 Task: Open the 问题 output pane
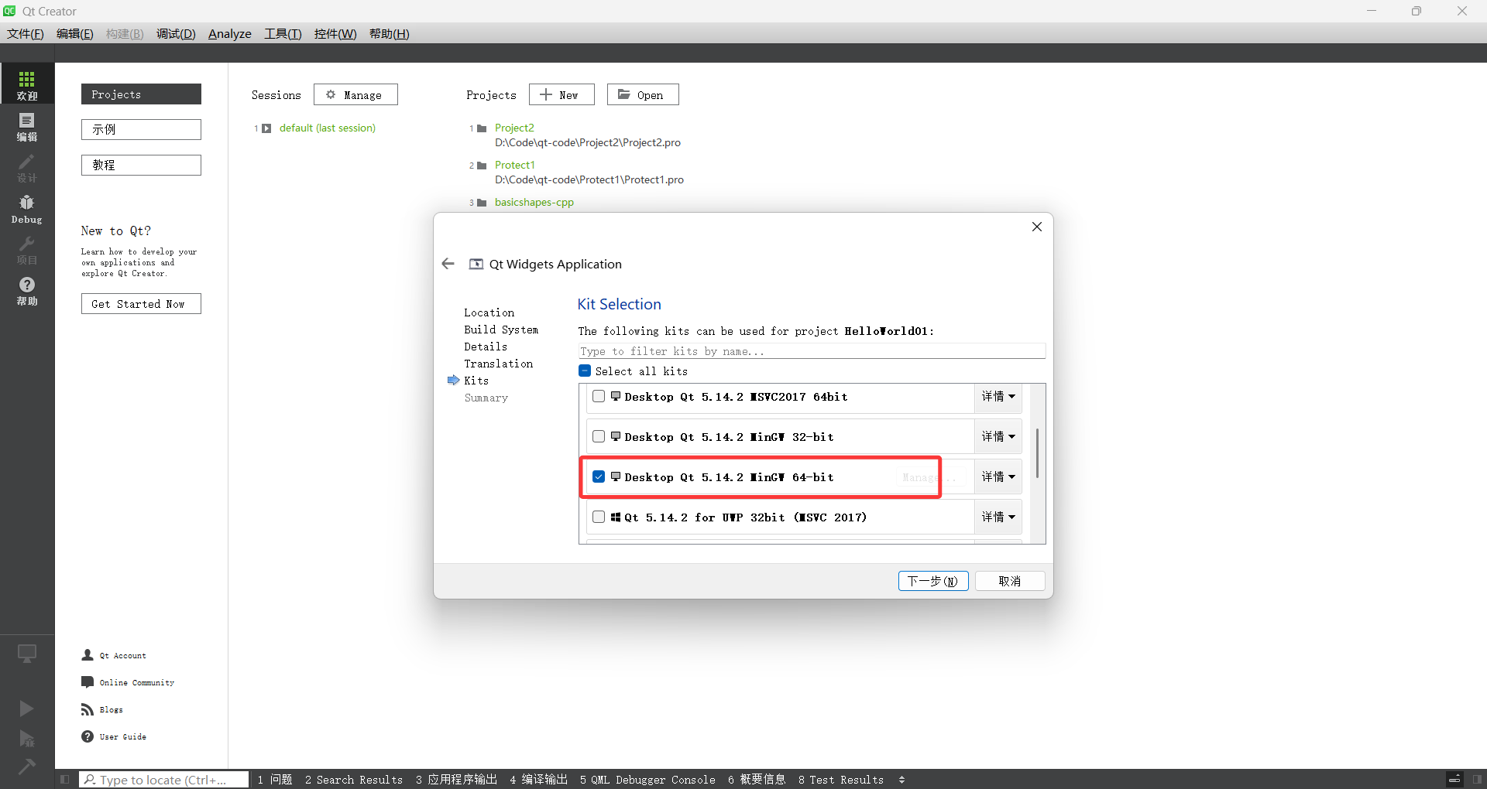275,780
